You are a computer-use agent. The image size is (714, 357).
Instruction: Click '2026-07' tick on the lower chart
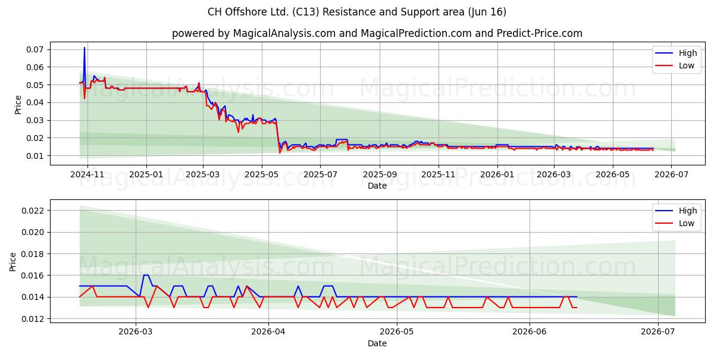tap(658, 332)
